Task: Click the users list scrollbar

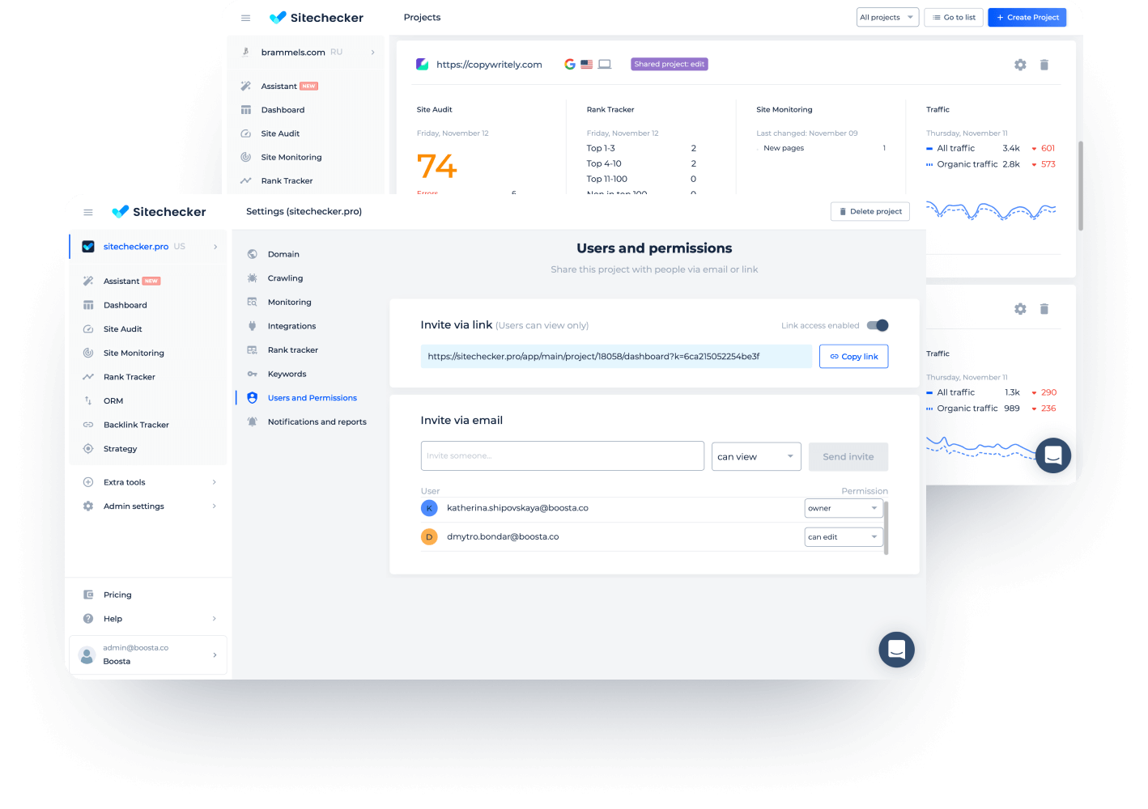Action: click(887, 527)
